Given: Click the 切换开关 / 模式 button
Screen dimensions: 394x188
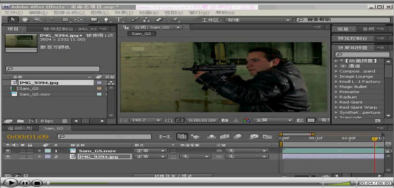Looking at the screenshot, I should (173, 176).
